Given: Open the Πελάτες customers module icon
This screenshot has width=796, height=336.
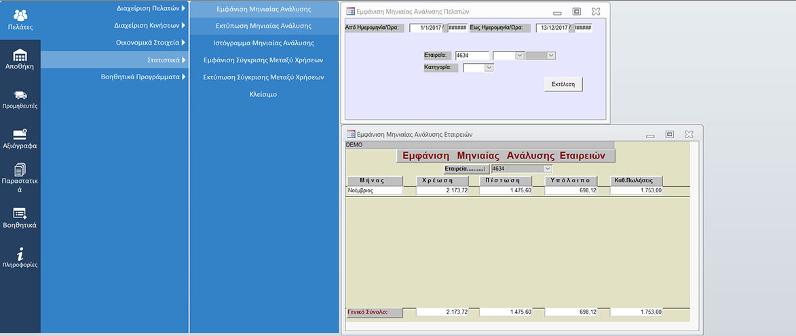Looking at the screenshot, I should click(20, 20).
